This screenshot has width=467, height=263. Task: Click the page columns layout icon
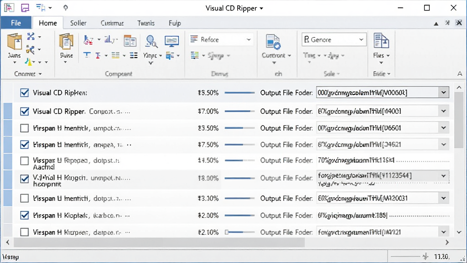coord(130,41)
